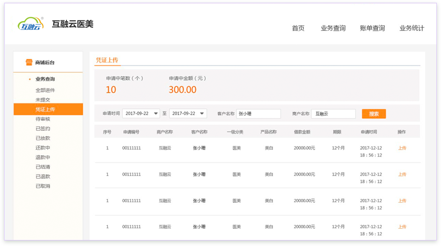The width and height of the screenshot is (441, 246).
Task: Select 还款中 in the sidebar
Action: coord(43,148)
